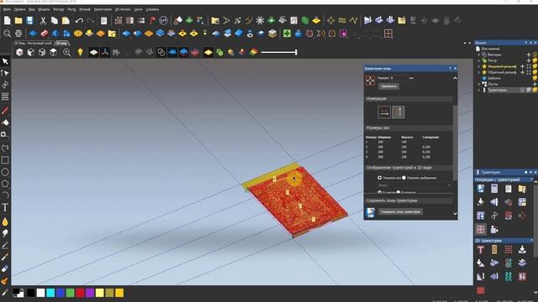Toggle the light bulb for Vectors row
The width and height of the screenshot is (538, 302).
[535, 55]
